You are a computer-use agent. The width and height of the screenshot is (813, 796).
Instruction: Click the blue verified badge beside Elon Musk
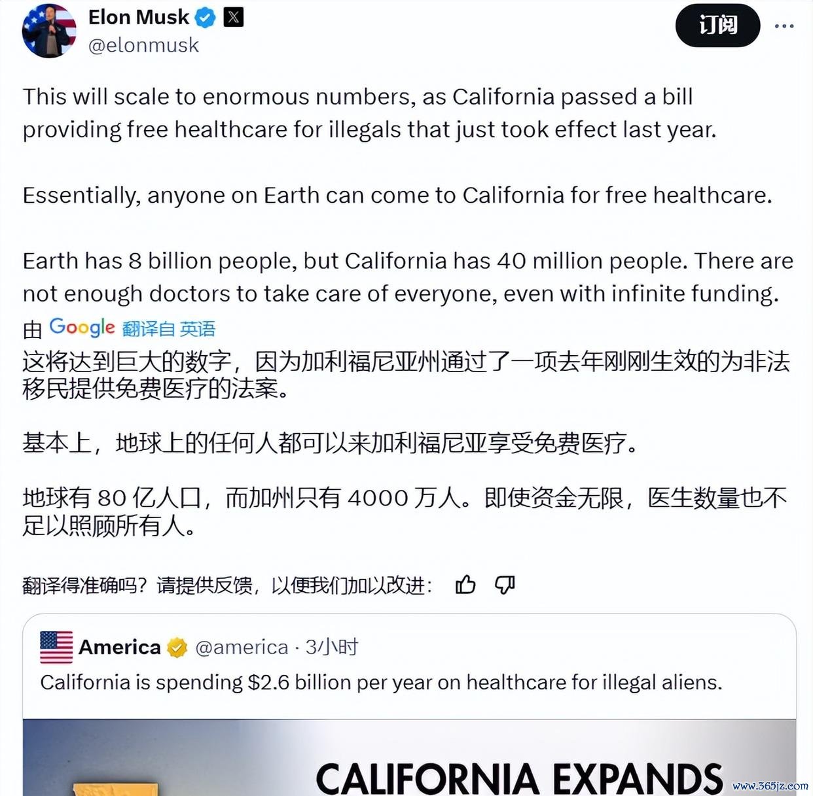click(206, 18)
